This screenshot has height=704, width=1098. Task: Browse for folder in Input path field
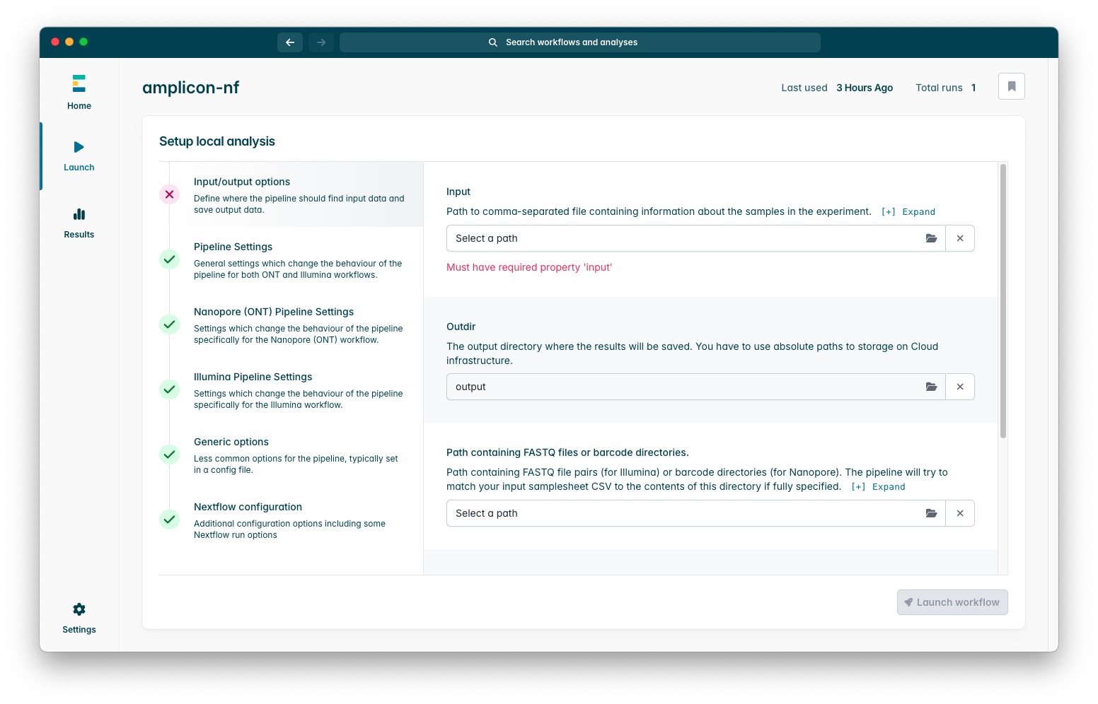(x=931, y=238)
